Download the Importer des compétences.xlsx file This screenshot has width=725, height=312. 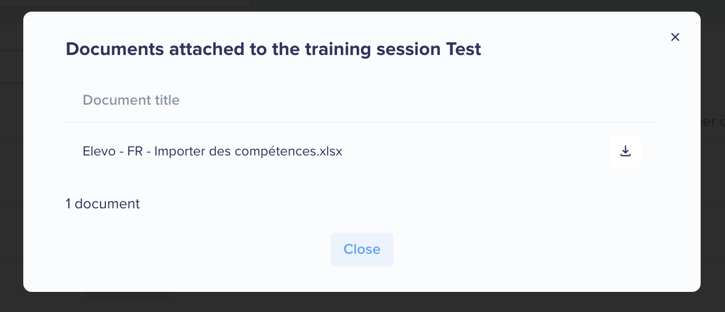coord(626,151)
